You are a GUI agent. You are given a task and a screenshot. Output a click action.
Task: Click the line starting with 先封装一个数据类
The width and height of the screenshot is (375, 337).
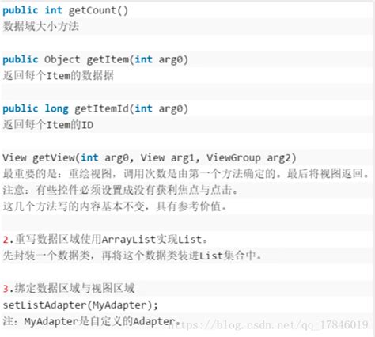[x=132, y=256]
